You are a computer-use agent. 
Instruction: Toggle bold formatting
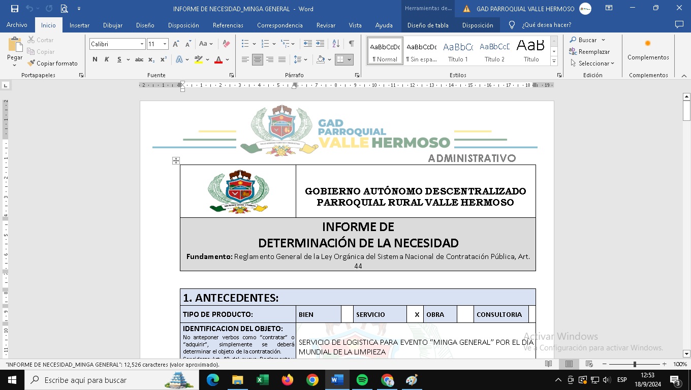click(x=95, y=59)
